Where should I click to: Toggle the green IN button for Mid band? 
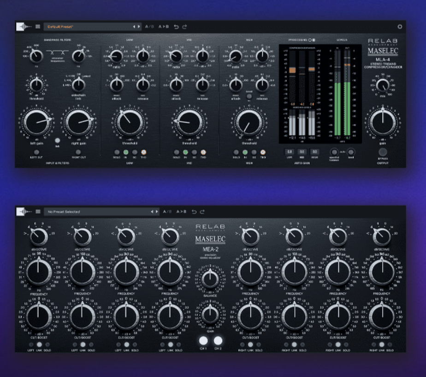pyautogui.click(x=185, y=153)
